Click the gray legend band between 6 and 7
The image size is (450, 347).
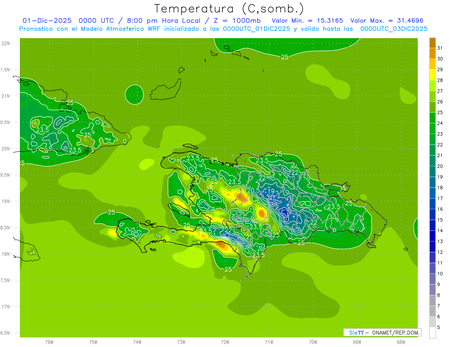432,311
